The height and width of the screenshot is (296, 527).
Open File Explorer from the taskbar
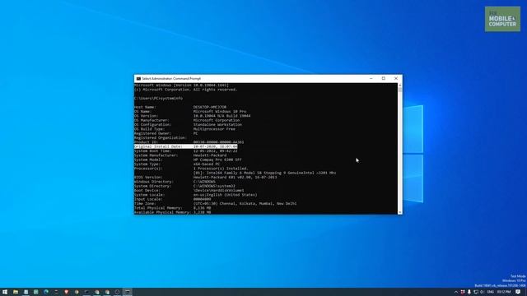pos(16,292)
